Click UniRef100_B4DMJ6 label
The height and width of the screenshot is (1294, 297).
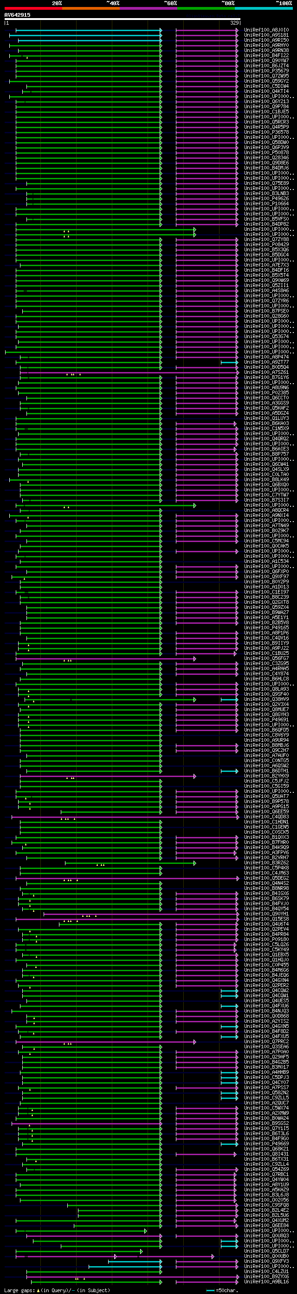point(266,168)
